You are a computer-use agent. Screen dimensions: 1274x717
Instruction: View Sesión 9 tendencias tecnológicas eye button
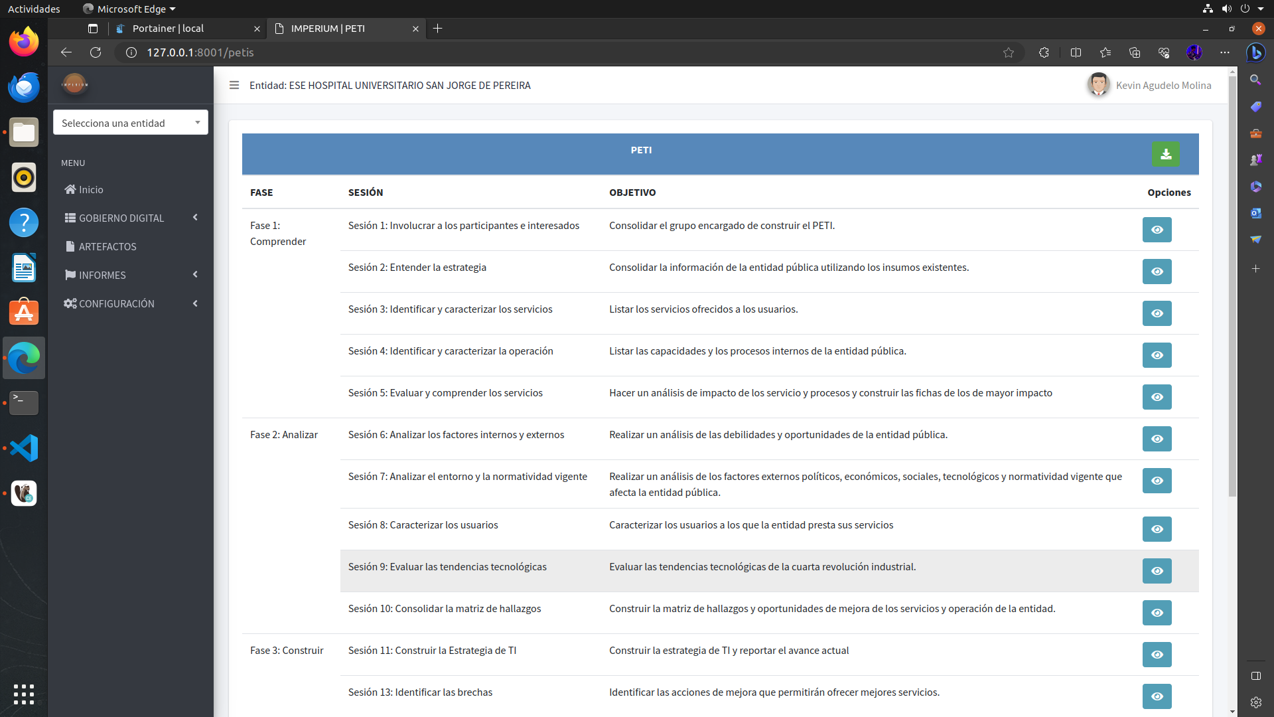[x=1157, y=571]
